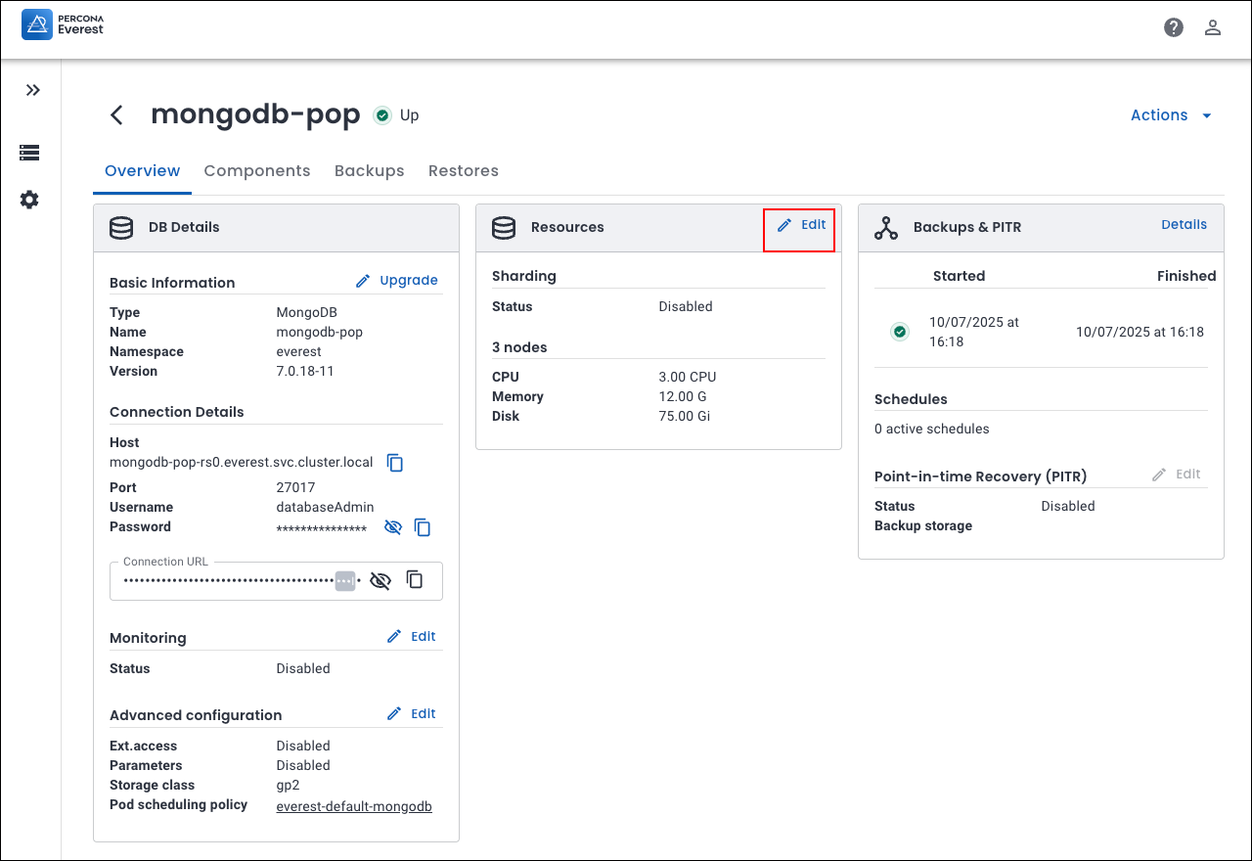Screen dimensions: 1252x861
Task: Switch to the Components tab
Action: point(257,171)
